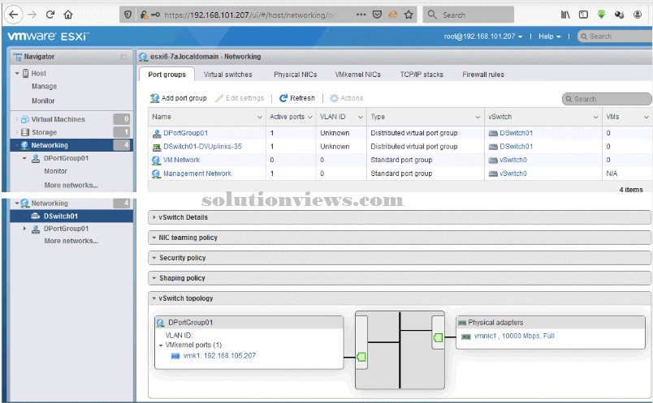Select Manage under Host in Navigator
This screenshot has width=653, height=403.
44,87
